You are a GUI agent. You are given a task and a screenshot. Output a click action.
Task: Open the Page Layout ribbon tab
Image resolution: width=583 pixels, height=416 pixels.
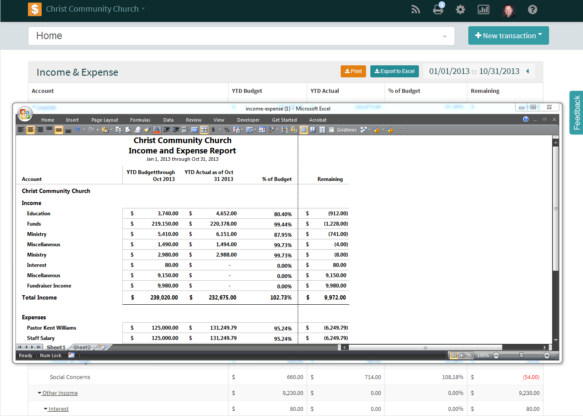tap(105, 120)
